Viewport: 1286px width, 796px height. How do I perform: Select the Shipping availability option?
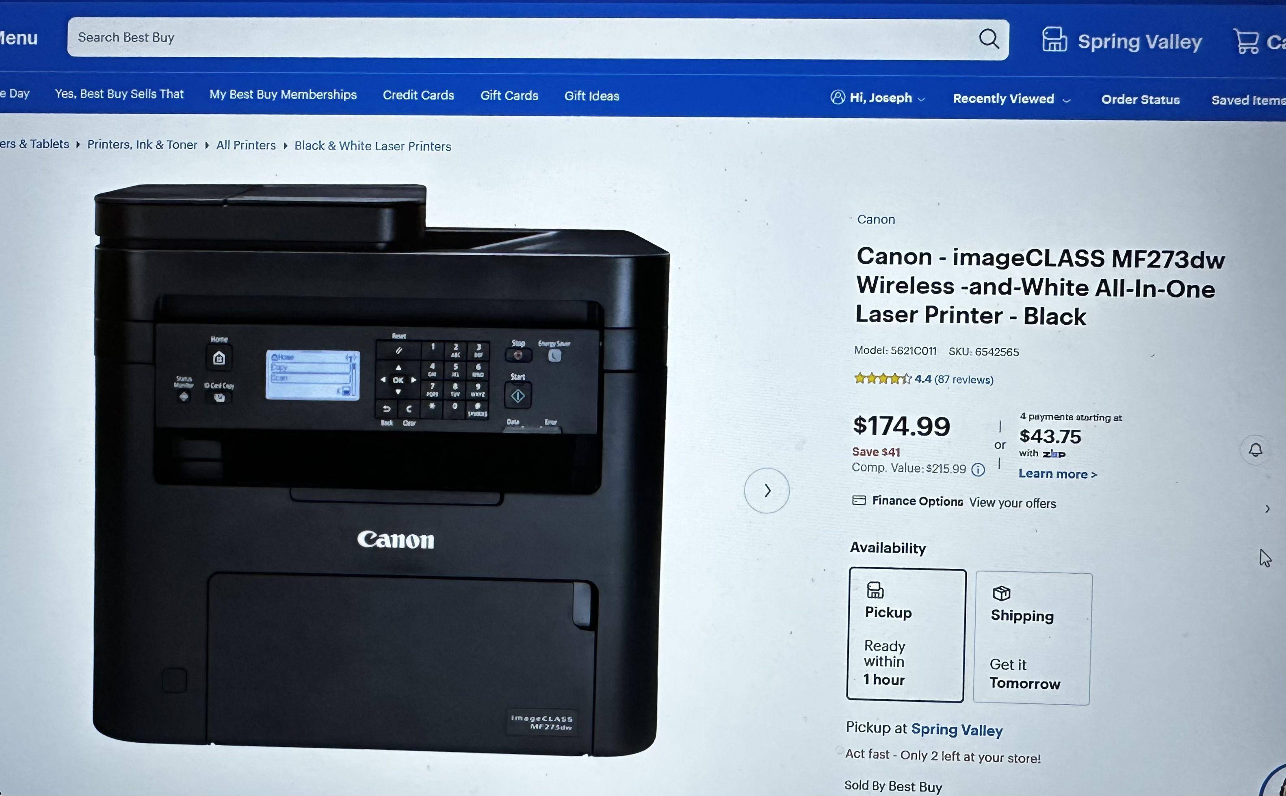tap(1033, 639)
